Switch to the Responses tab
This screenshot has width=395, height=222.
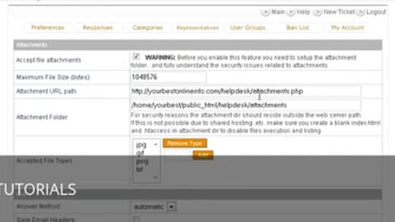98,28
